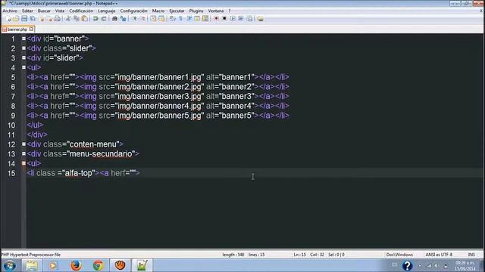The width and height of the screenshot is (485, 272).
Task: Click the ANSI as UTF-8 encoding status entry
Action: [x=439, y=255]
